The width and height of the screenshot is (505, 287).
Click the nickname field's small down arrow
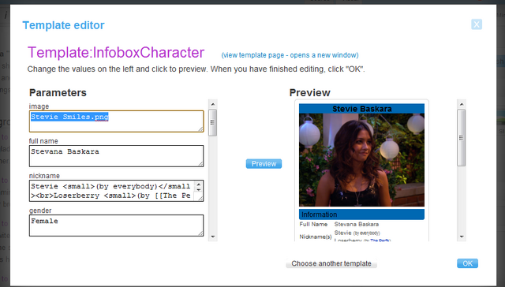coord(198,190)
